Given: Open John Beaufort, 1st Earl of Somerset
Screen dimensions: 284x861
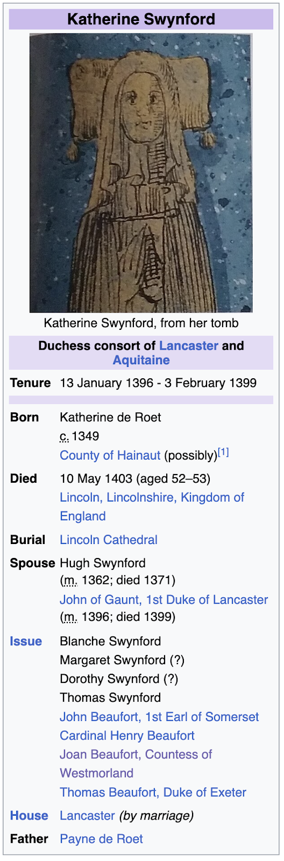Looking at the screenshot, I should (159, 717).
